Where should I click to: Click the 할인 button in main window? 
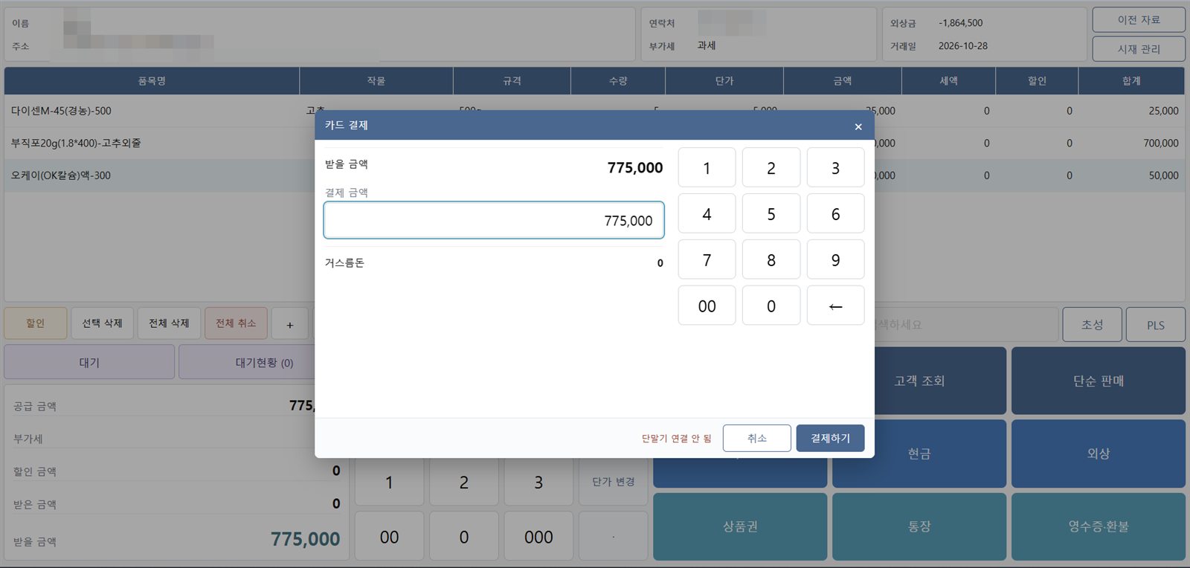36,323
